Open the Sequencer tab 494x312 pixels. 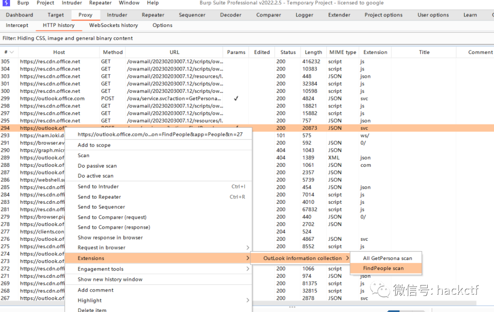[192, 15]
